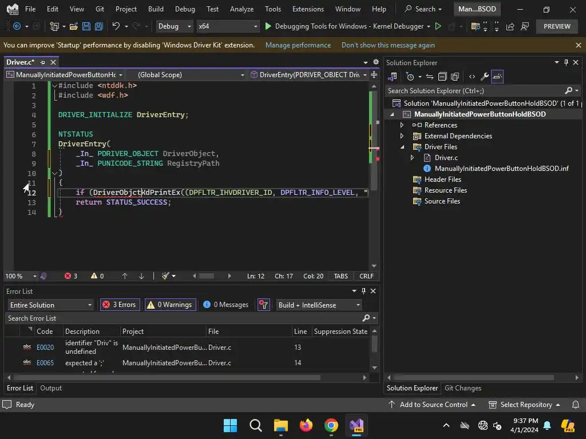Switch to the Git Changes tab

coord(462,388)
